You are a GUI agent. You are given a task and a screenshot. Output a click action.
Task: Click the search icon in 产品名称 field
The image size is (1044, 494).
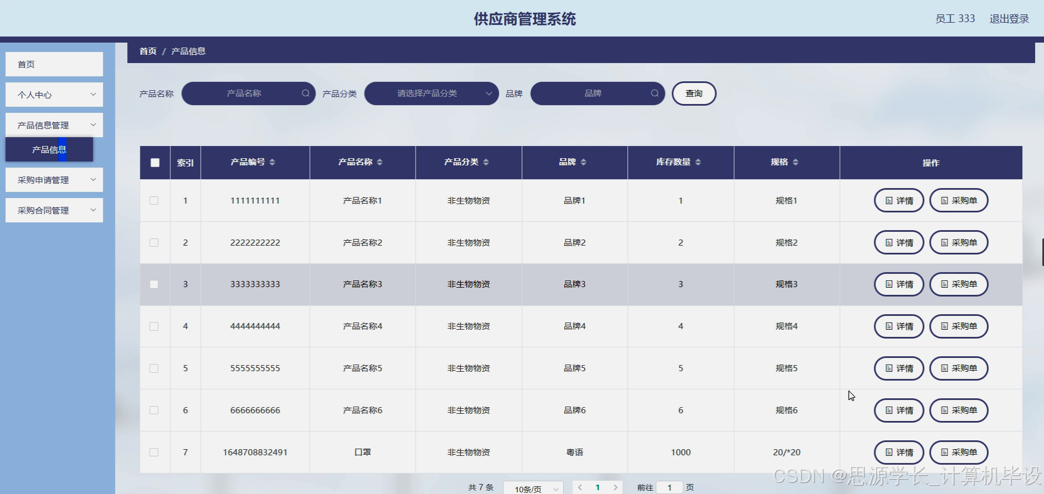[305, 93]
